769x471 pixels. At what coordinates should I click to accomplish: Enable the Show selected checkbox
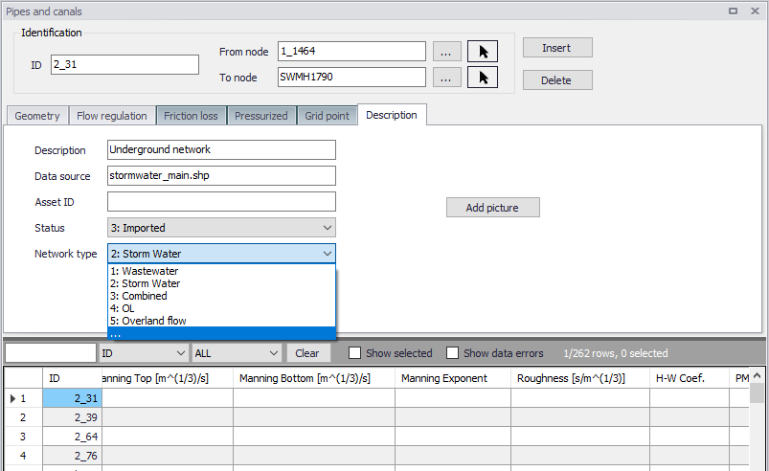354,353
